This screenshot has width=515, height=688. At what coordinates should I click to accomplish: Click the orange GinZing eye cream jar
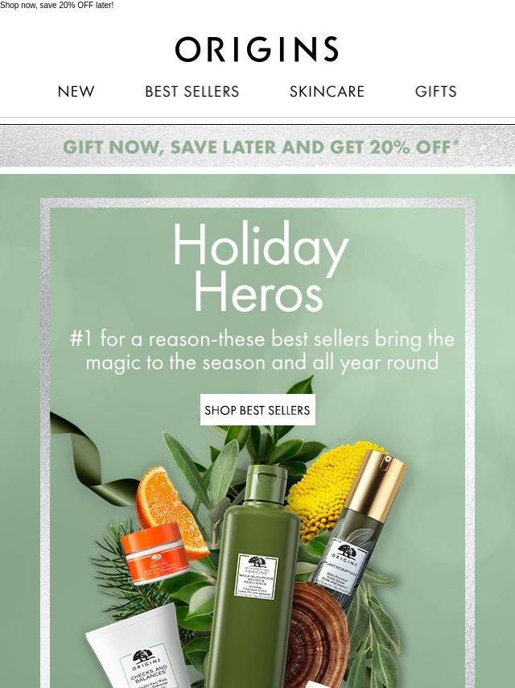point(154,553)
